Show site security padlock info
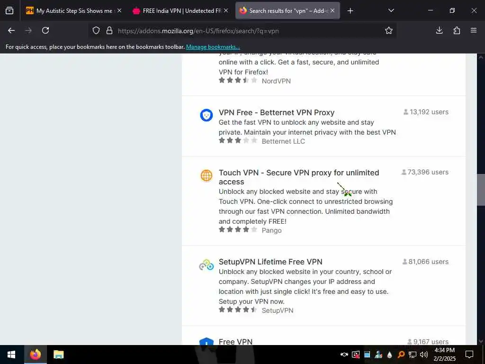485x364 pixels. [x=109, y=31]
